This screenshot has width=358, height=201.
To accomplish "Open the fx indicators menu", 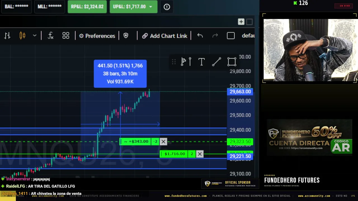I will [x=50, y=36].
